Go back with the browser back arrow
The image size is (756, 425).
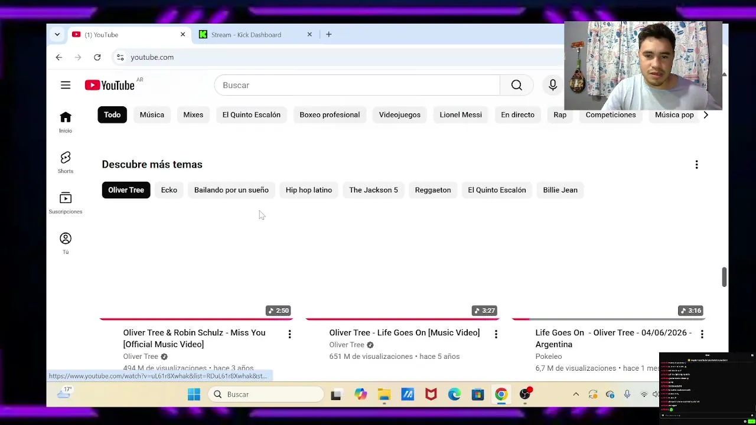click(x=59, y=57)
